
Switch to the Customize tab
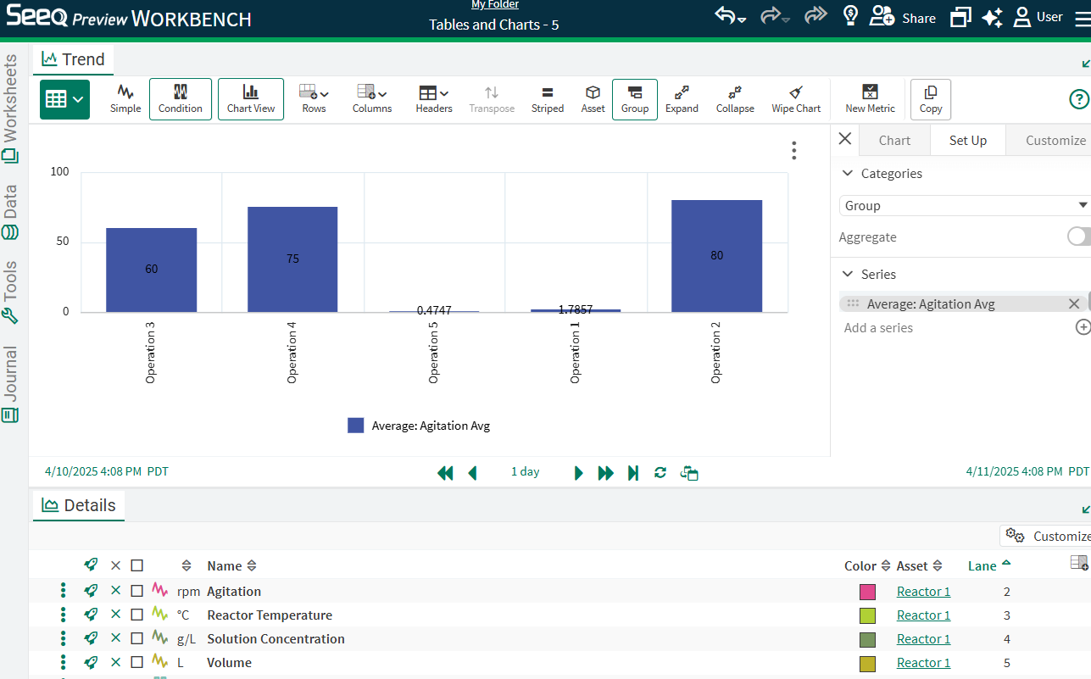pyautogui.click(x=1055, y=140)
